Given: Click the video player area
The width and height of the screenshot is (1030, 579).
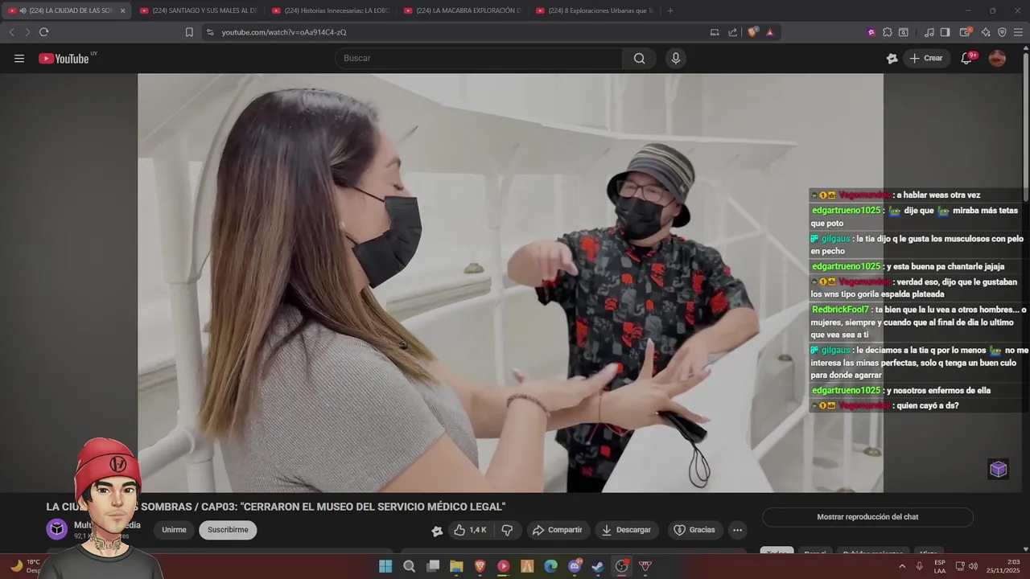Looking at the screenshot, I should (x=510, y=283).
